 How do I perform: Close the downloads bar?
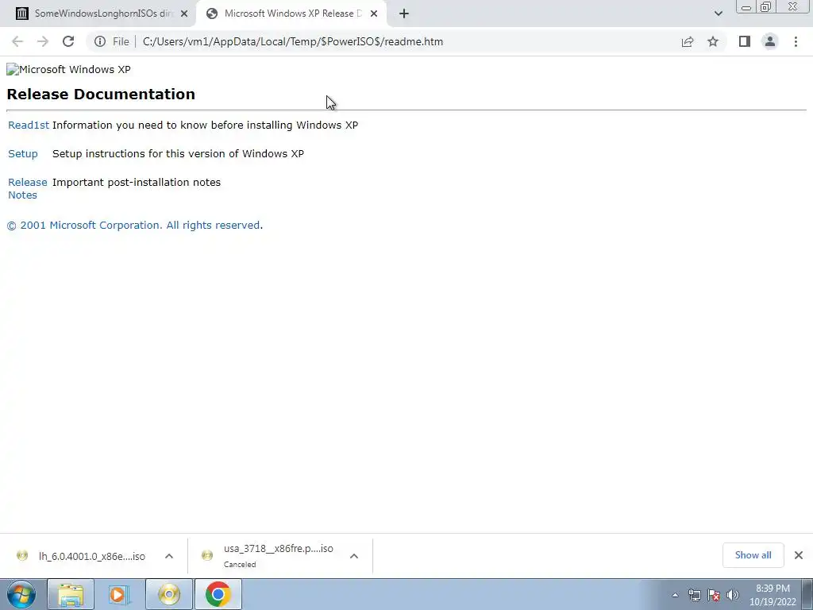(x=799, y=555)
